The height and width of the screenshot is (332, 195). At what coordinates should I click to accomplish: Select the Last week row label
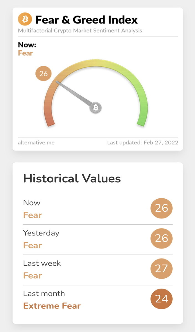42,263
